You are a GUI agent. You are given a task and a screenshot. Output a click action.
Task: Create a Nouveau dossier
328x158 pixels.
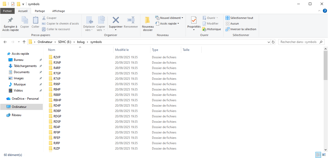click(148, 24)
